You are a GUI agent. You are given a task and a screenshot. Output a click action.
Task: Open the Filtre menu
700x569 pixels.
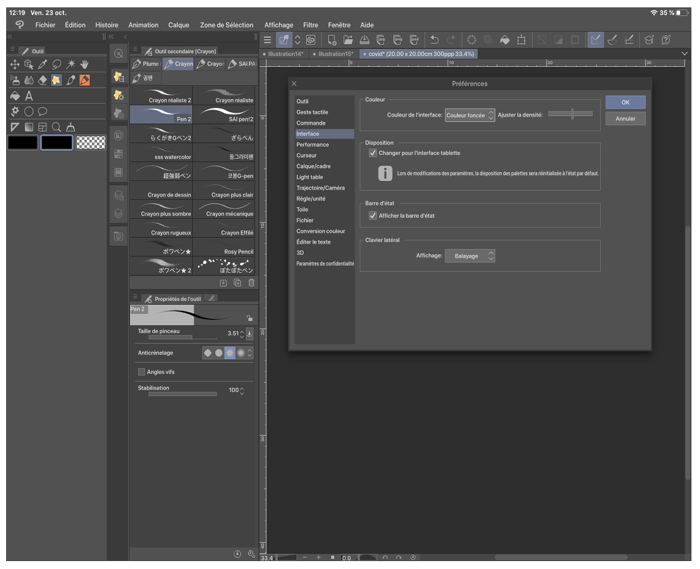pos(310,25)
